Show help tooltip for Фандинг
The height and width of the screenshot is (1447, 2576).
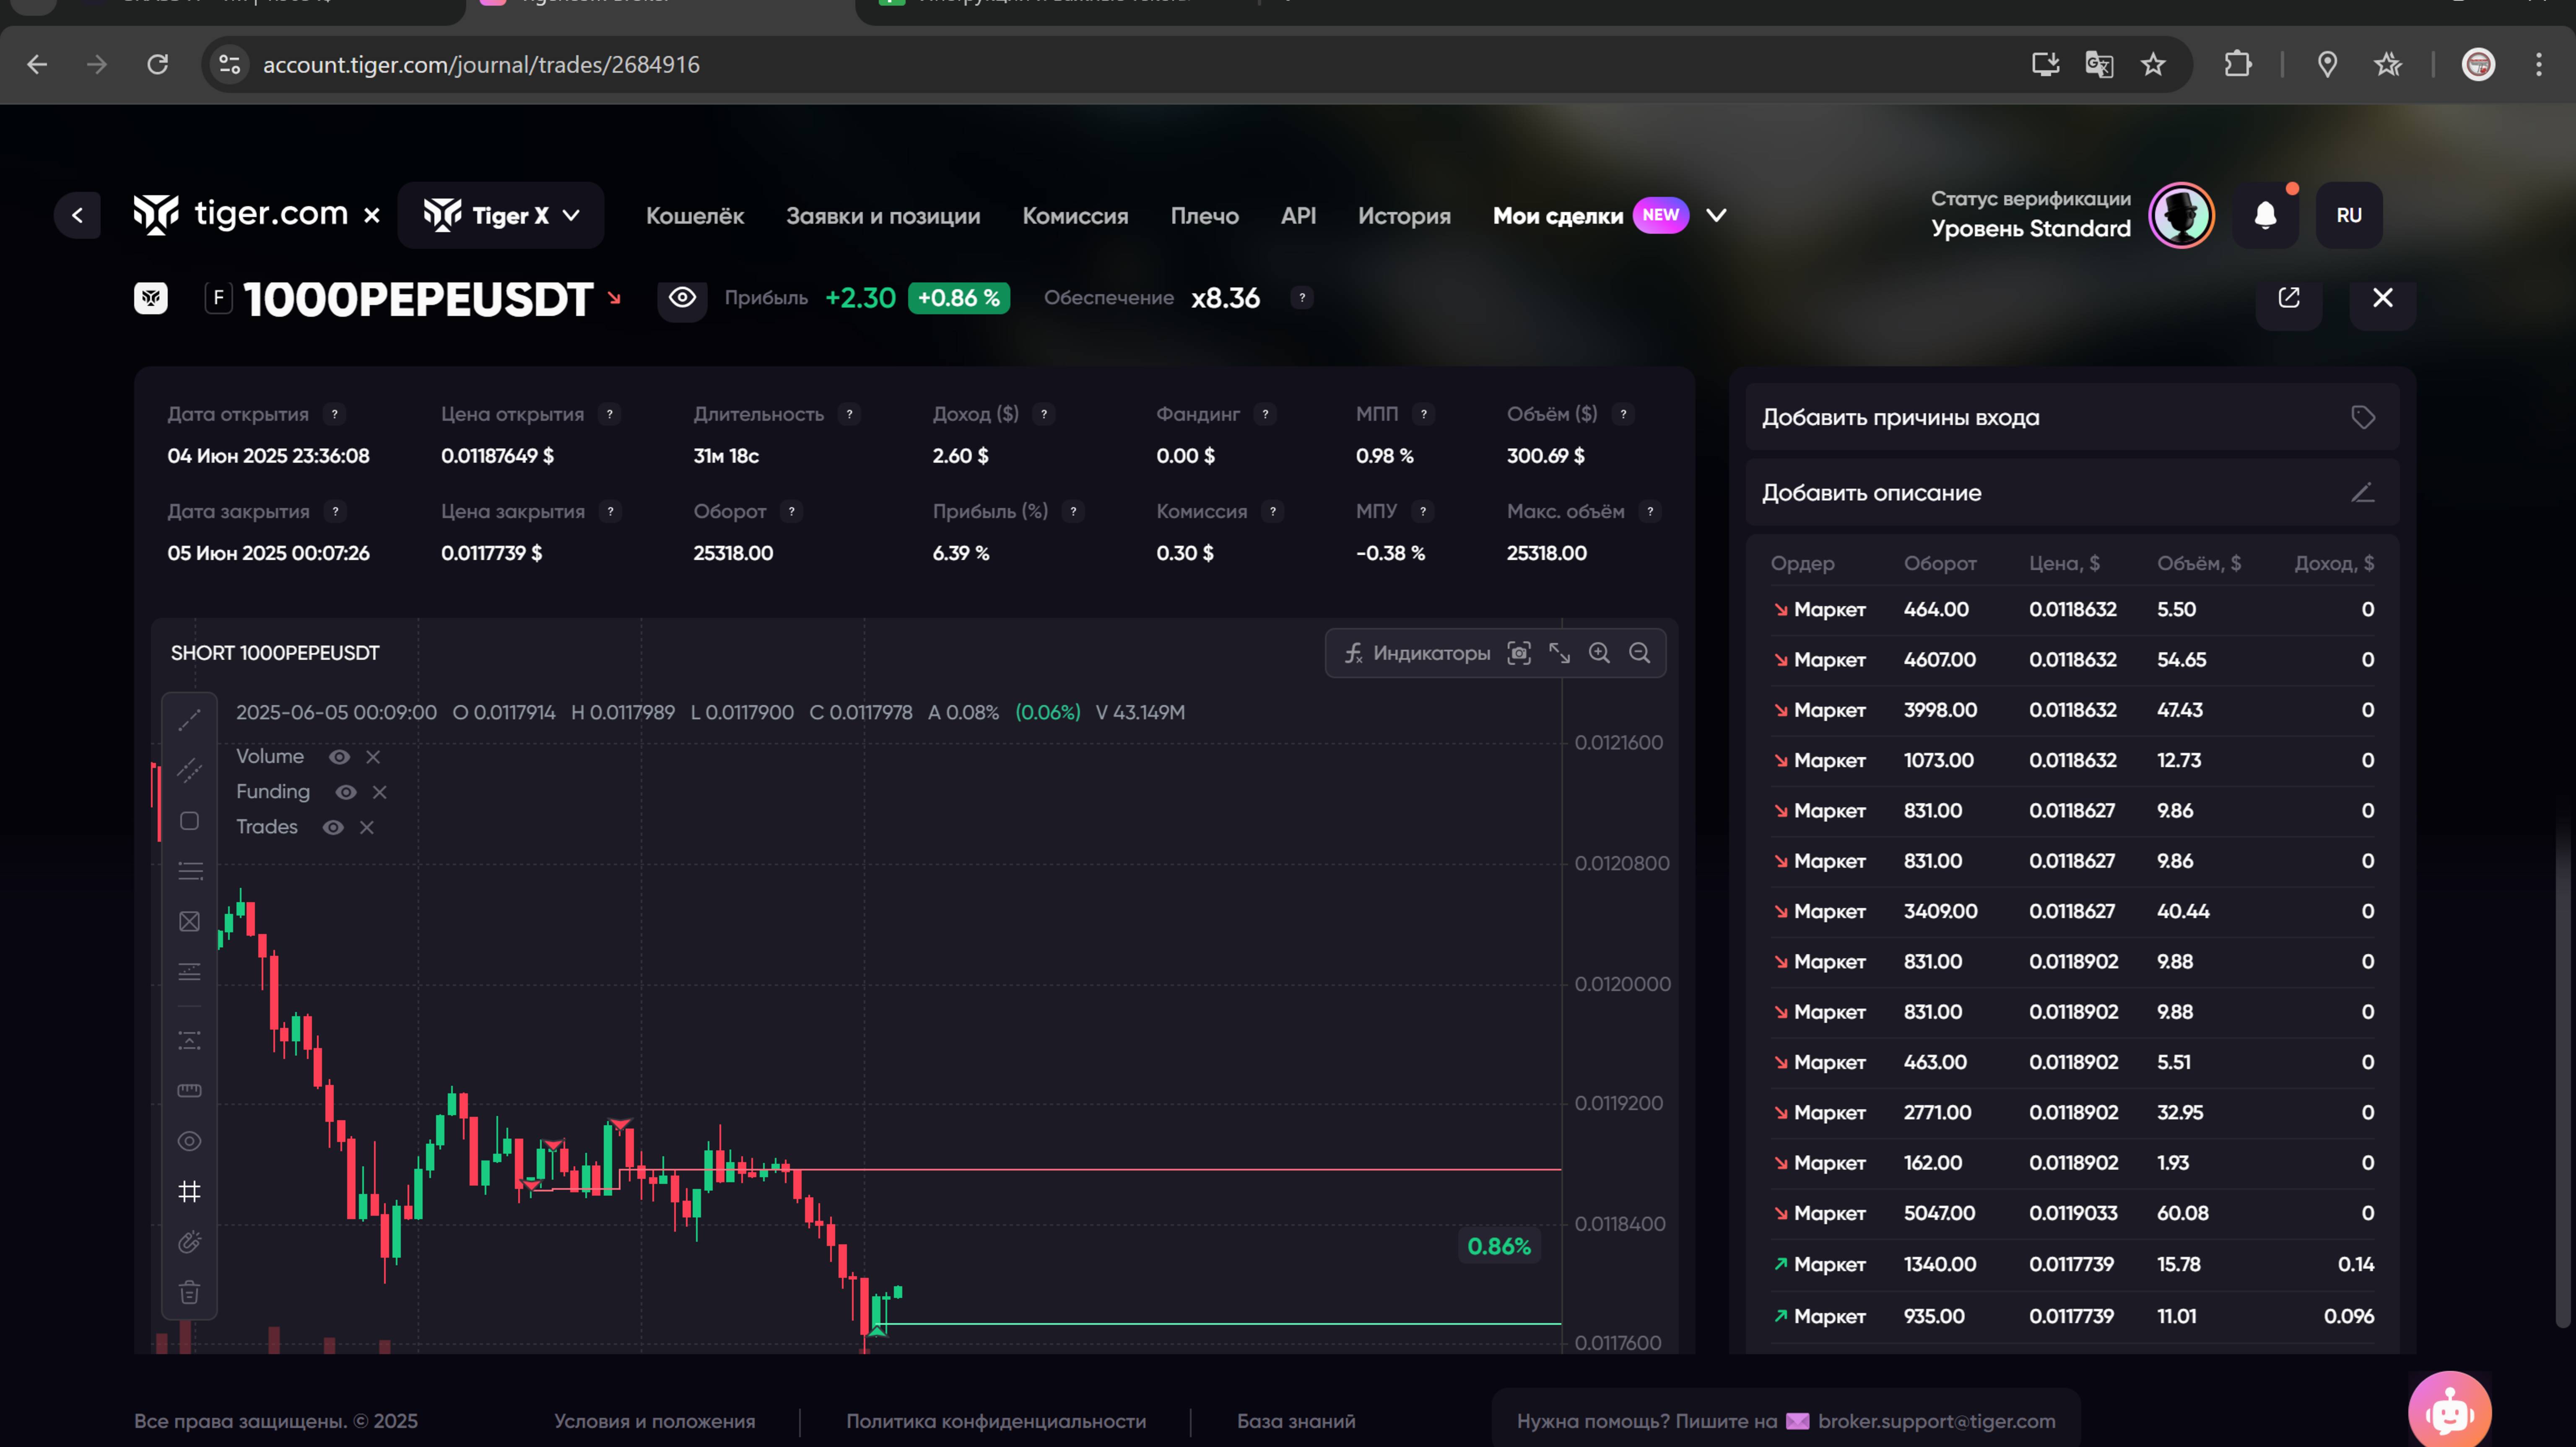click(1265, 414)
